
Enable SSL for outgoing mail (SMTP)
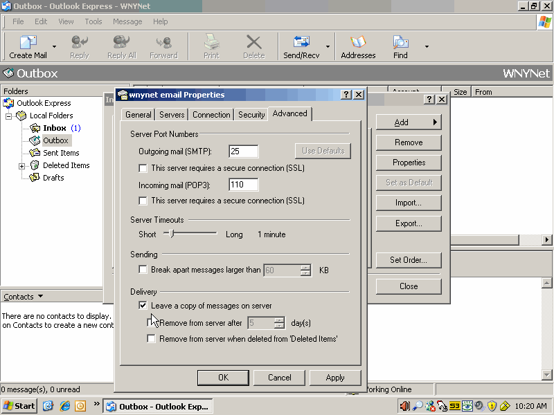click(143, 168)
